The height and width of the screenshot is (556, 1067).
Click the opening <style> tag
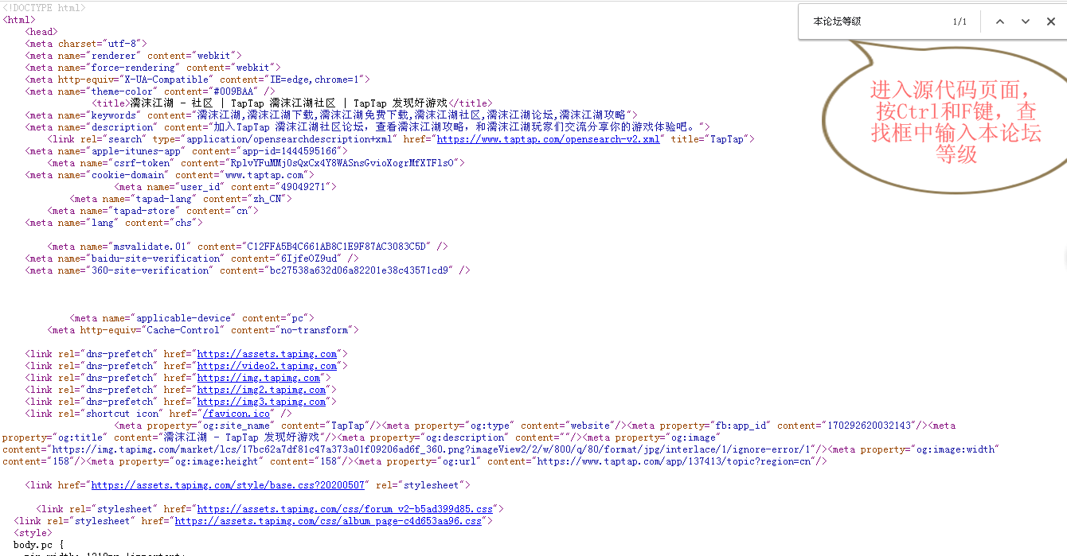click(x=33, y=533)
